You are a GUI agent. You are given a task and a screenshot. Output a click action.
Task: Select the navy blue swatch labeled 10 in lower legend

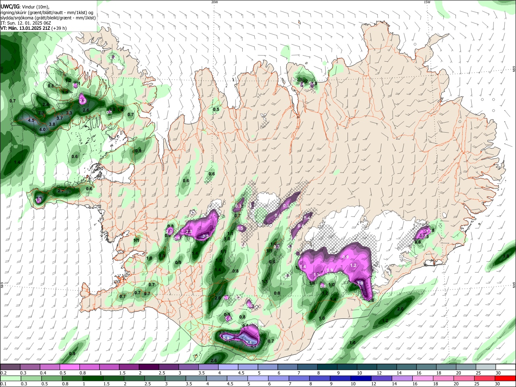[x=360, y=378]
